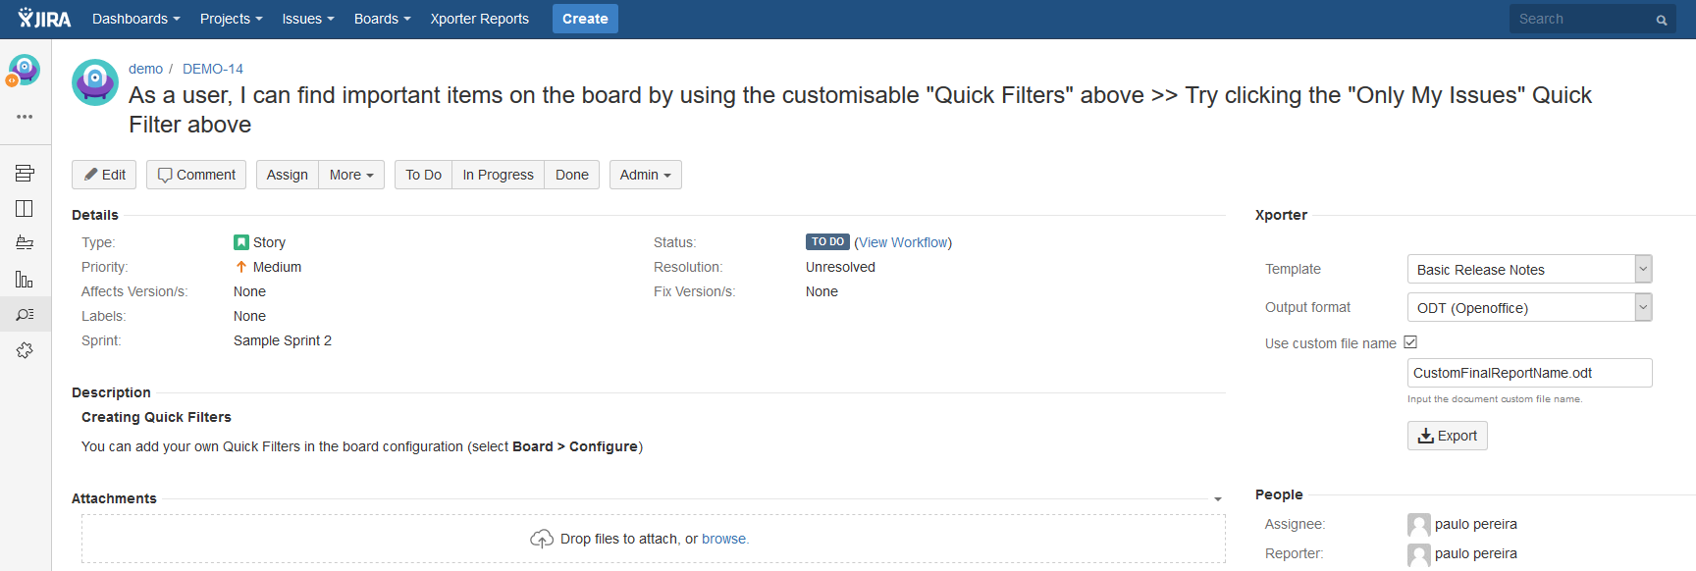Open the Dashboards menu
1696x571 pixels.
[135, 19]
